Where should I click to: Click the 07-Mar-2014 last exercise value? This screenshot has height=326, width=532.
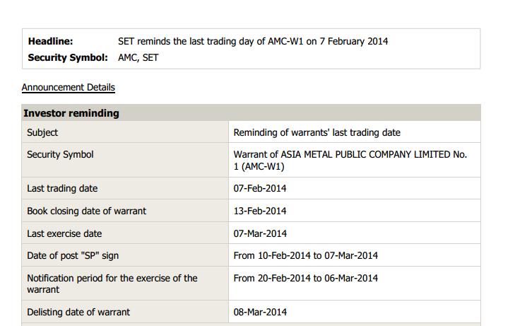(260, 233)
